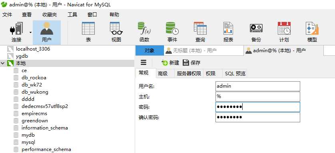Click the password (密码) input field

pyautogui.click(x=258, y=107)
